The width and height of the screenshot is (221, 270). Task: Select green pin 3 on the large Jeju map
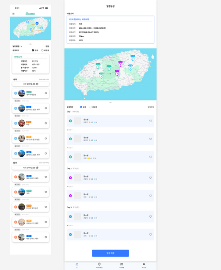(x=101, y=76)
